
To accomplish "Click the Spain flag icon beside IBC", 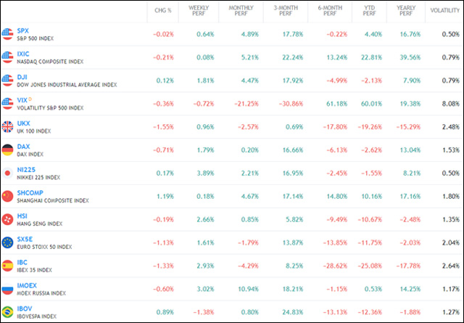I will pos(9,266).
